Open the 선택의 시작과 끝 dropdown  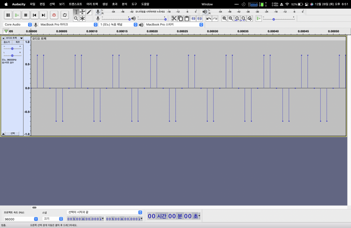[104, 212]
